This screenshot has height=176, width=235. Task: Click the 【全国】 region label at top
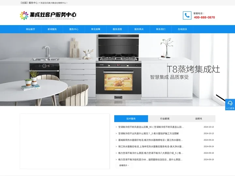pyautogui.click(x=24, y=3)
